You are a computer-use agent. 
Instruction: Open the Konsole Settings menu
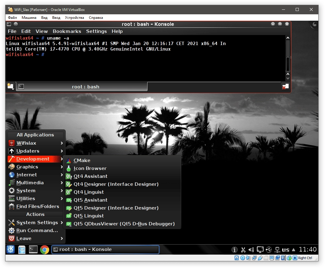tap(97, 31)
